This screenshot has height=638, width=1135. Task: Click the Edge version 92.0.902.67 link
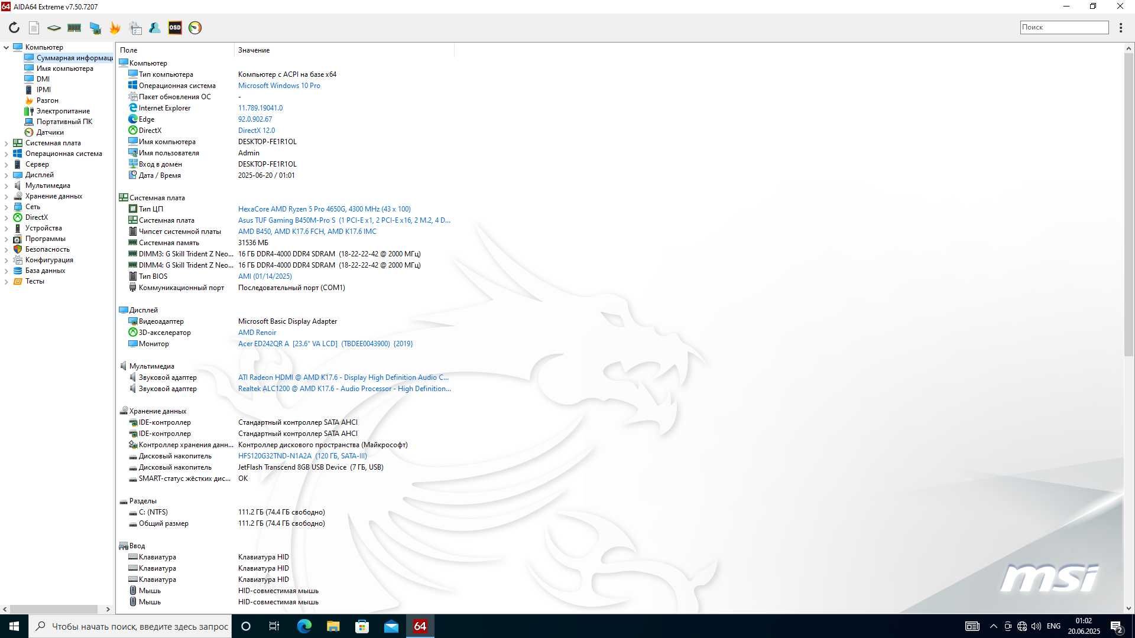(255, 119)
